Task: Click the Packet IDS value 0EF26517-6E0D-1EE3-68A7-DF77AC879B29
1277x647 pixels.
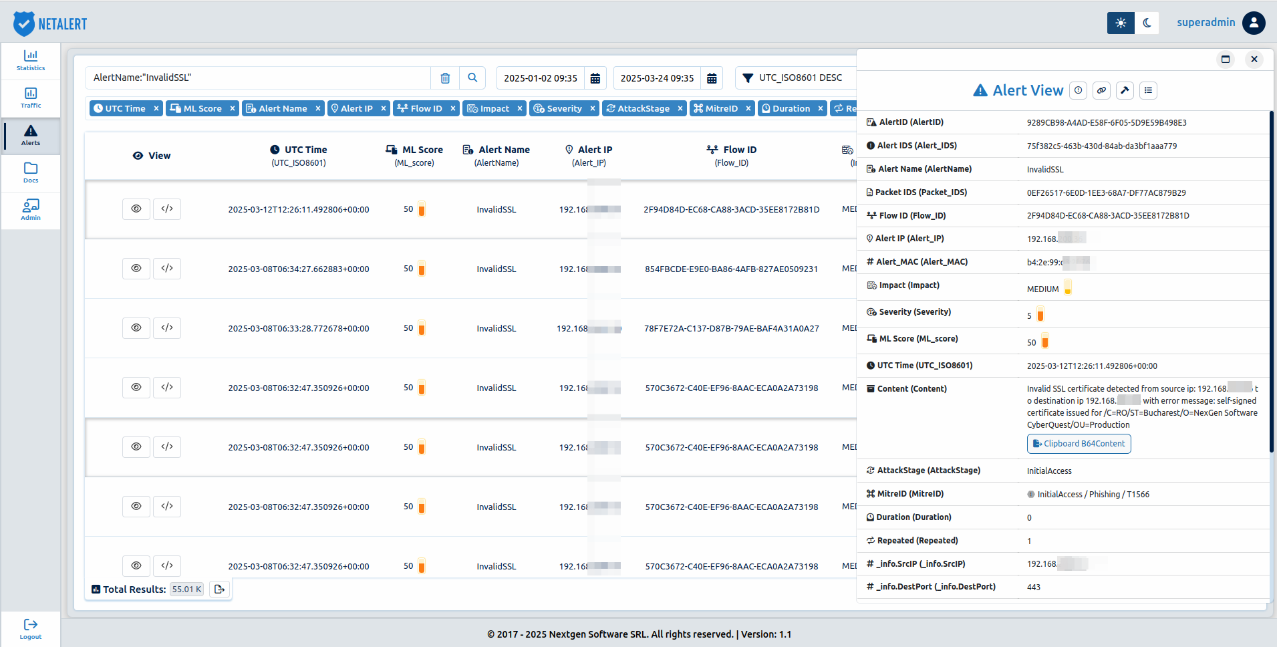Action: 1107,193
